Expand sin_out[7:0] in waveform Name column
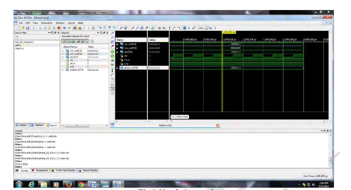The height and width of the screenshot is (190, 351). coord(118,45)
